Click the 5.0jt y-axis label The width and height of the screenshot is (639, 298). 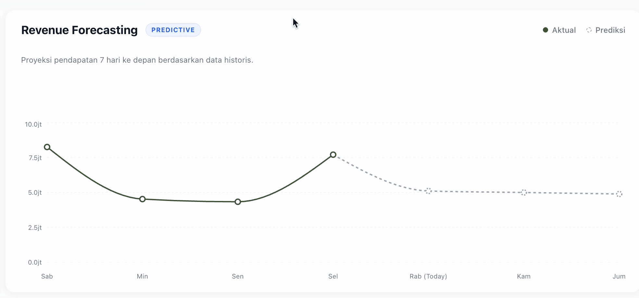35,192
